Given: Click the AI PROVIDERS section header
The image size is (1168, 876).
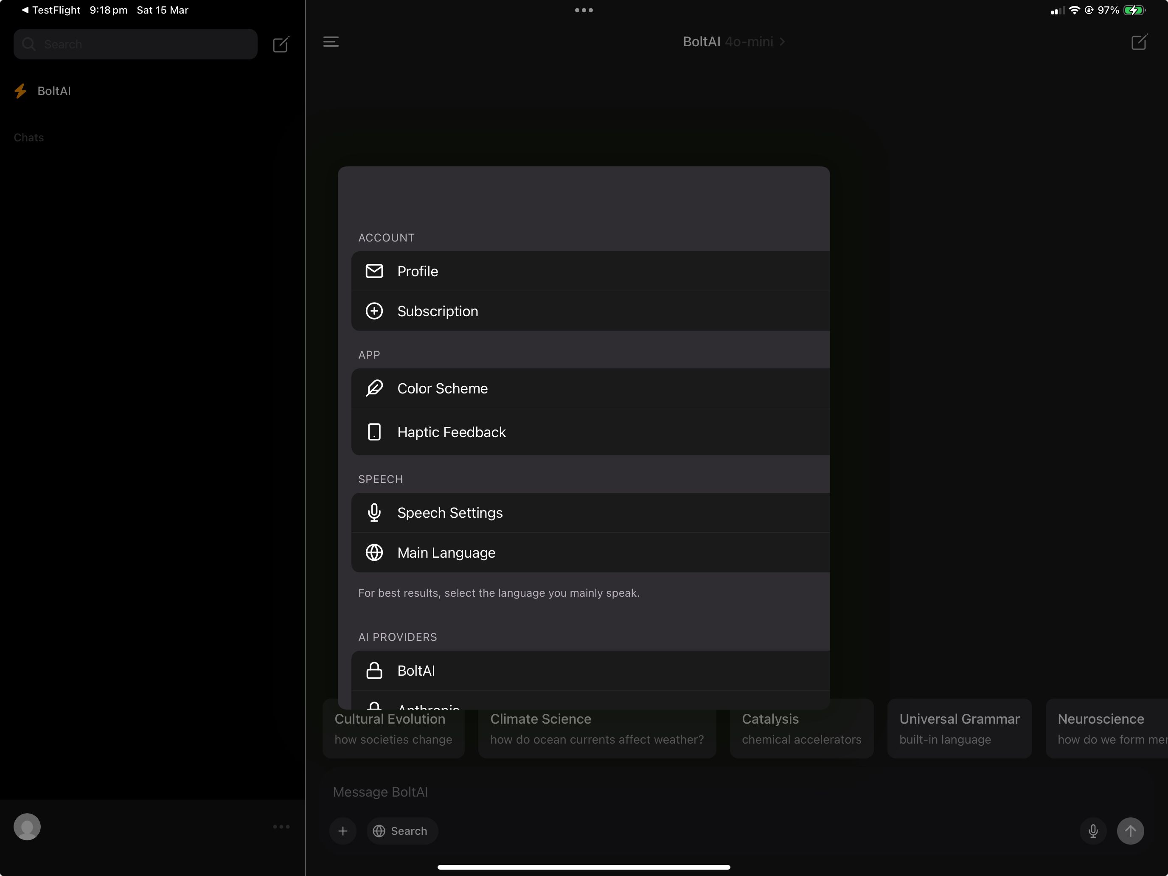Looking at the screenshot, I should click(x=398, y=637).
